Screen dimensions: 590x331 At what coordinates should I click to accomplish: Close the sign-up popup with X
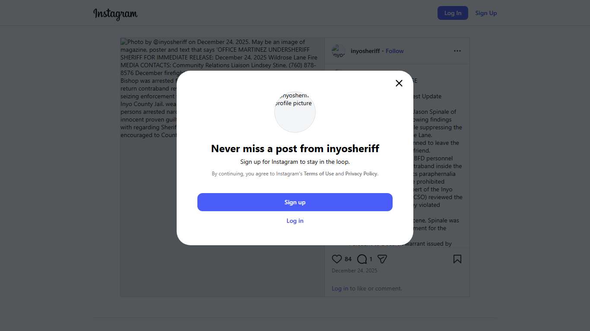399,83
